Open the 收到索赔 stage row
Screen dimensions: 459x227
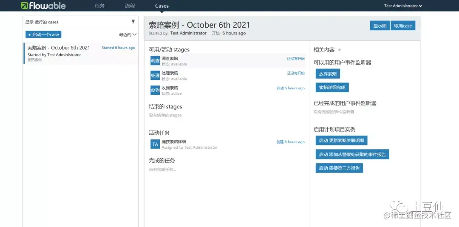coord(227,90)
